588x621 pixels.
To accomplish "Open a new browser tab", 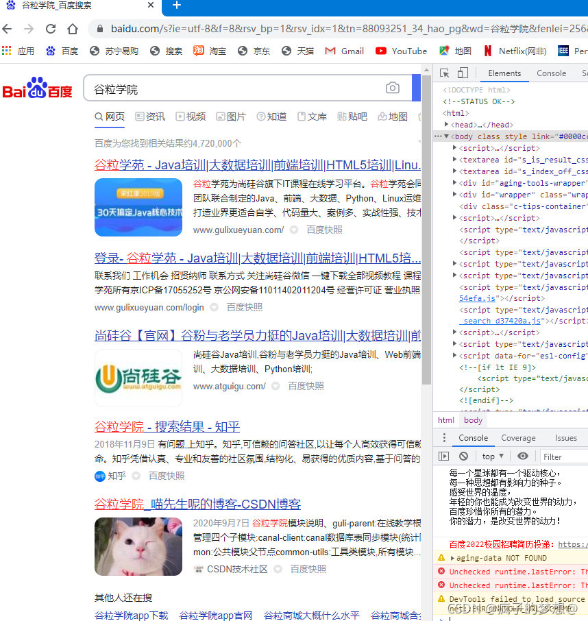I will 177,5.
